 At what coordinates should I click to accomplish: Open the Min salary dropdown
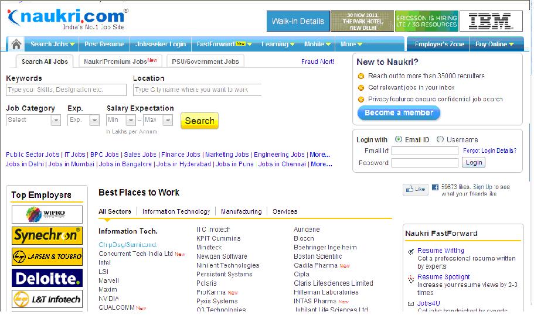(x=131, y=120)
